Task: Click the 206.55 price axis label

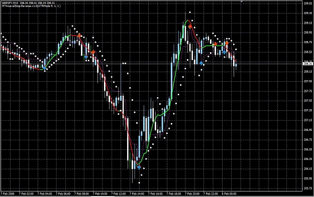Action: tap(307, 149)
